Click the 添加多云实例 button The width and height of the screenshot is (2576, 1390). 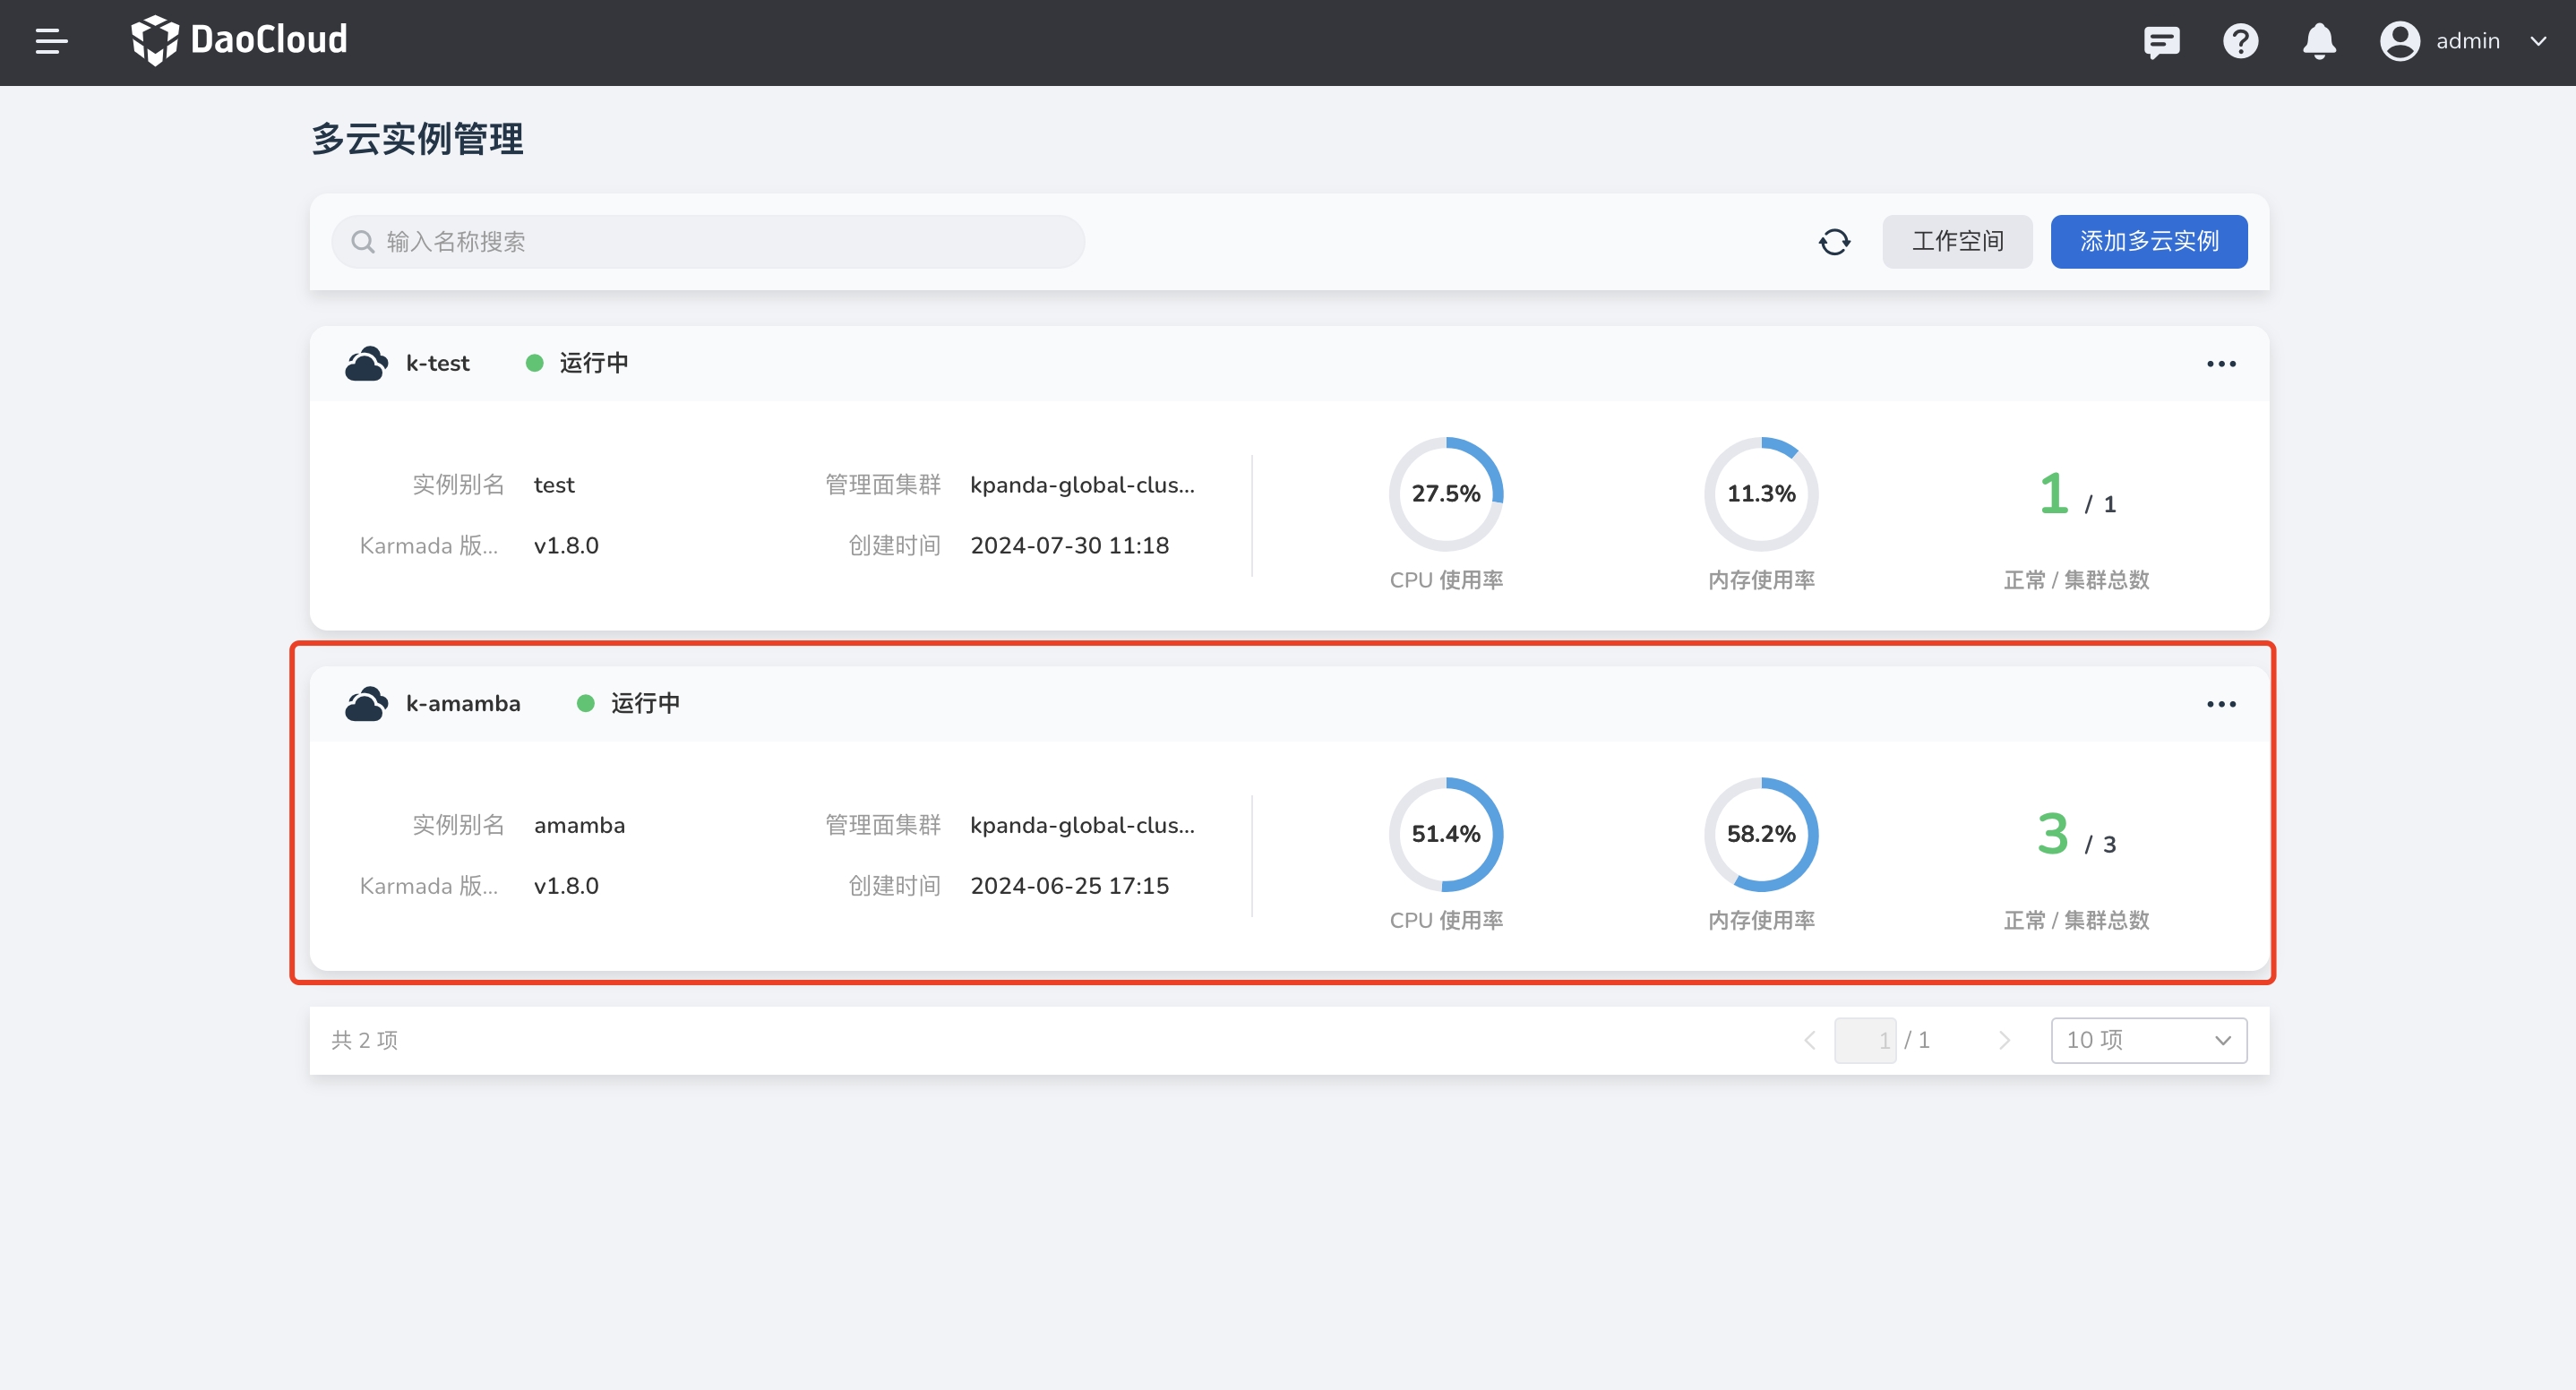pos(2148,242)
